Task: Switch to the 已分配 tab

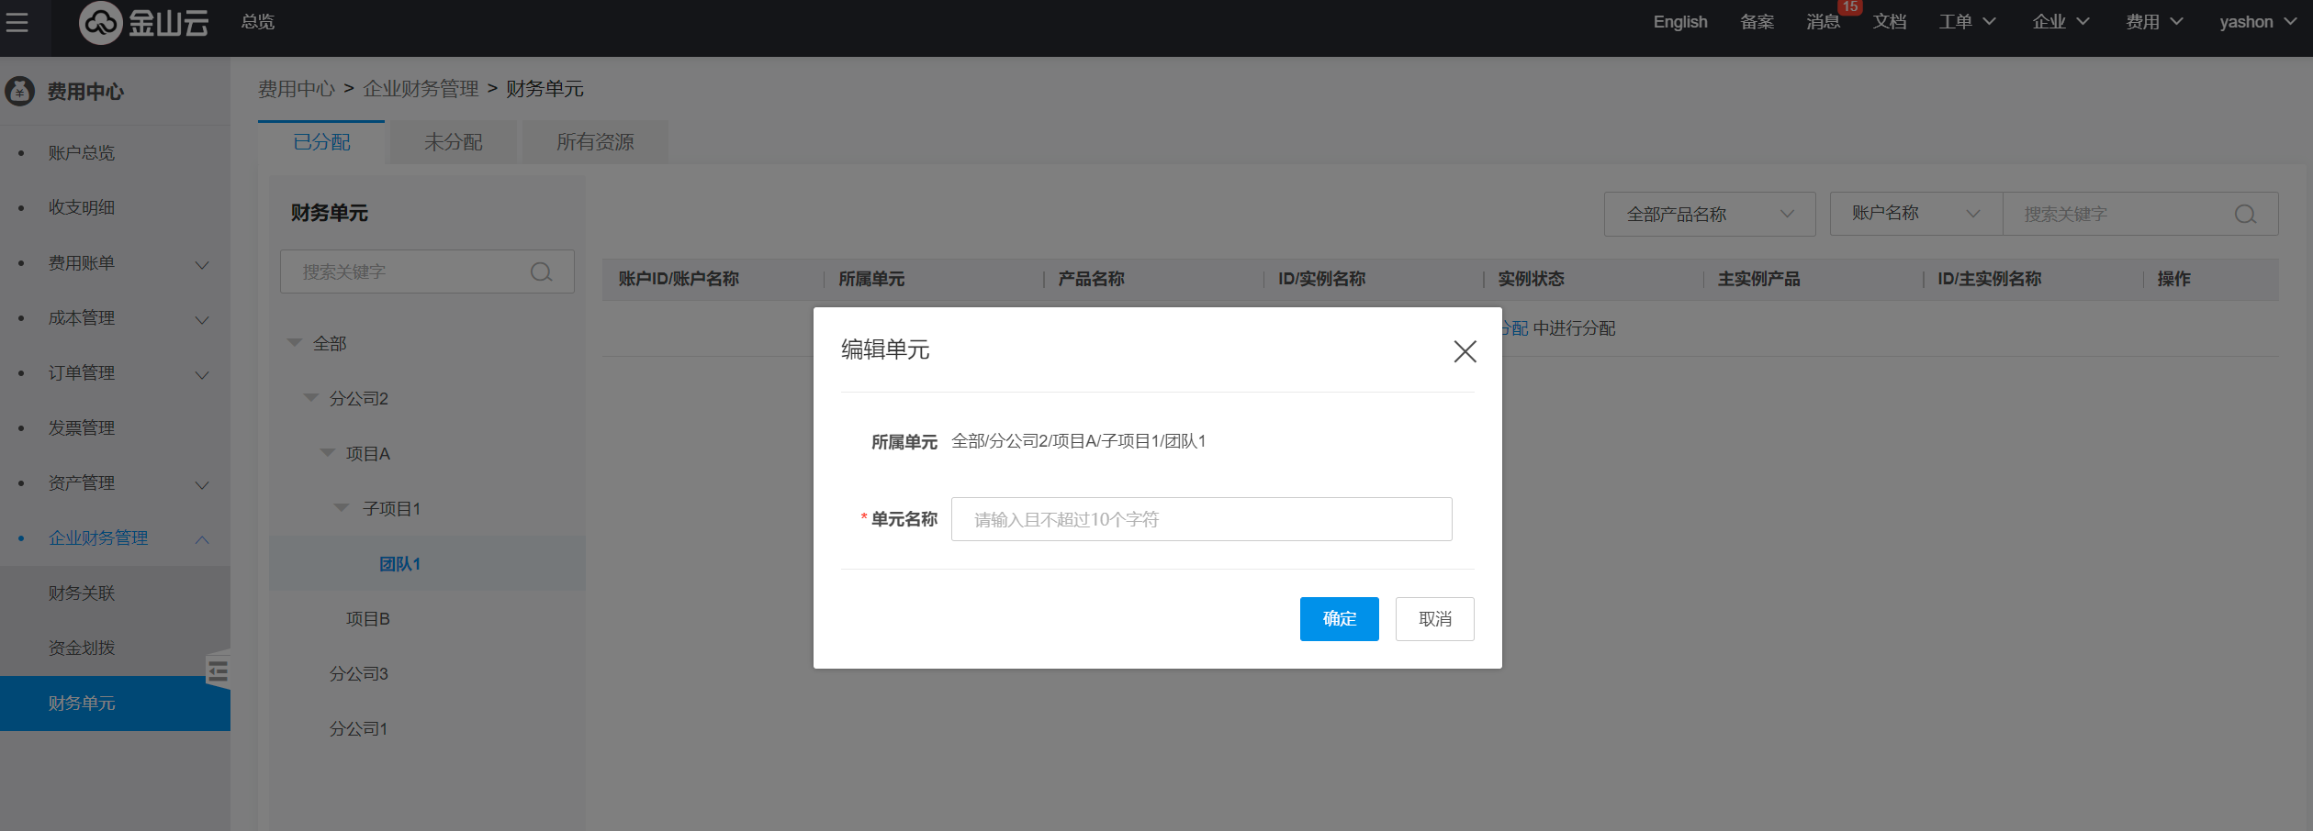Action: tap(321, 142)
